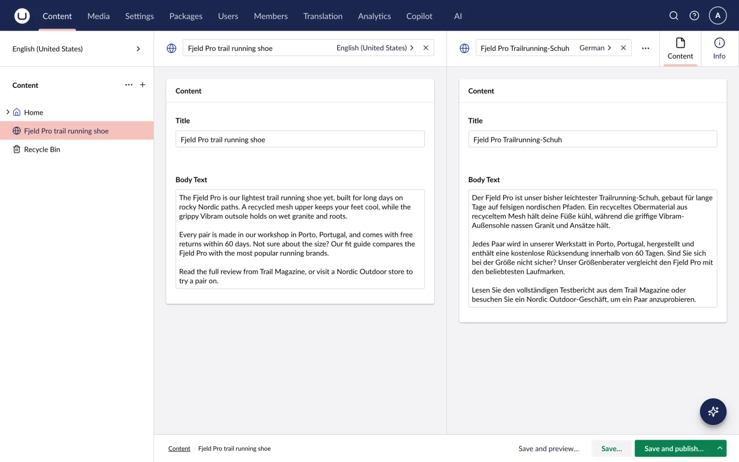Screen dimensions: 739x462
Task: Open the search icon in header
Action: point(674,16)
